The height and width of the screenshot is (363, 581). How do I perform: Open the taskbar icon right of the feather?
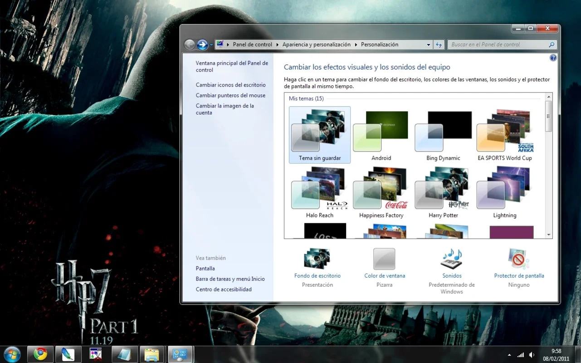[x=96, y=354]
